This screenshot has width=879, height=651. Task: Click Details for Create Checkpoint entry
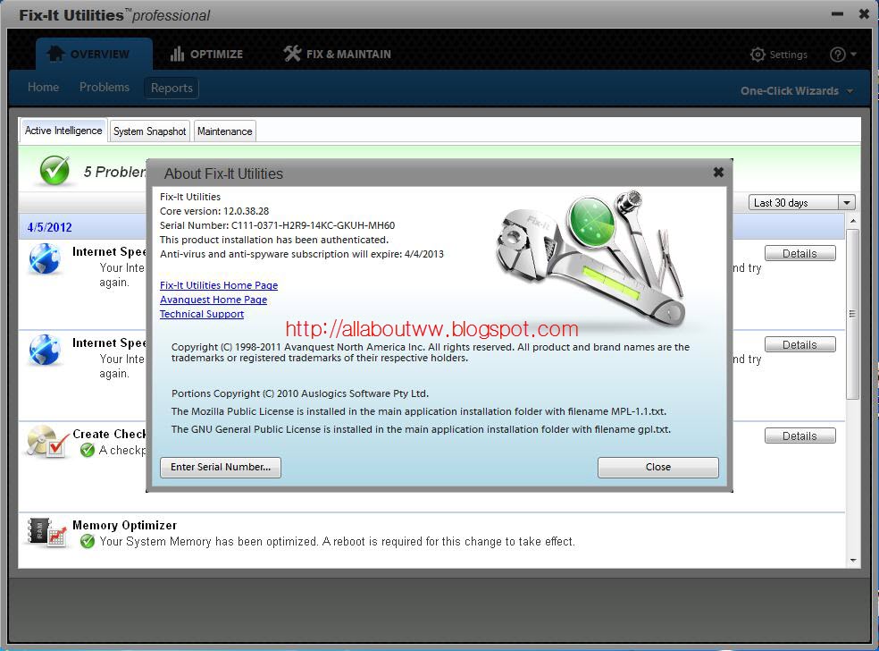(x=800, y=436)
